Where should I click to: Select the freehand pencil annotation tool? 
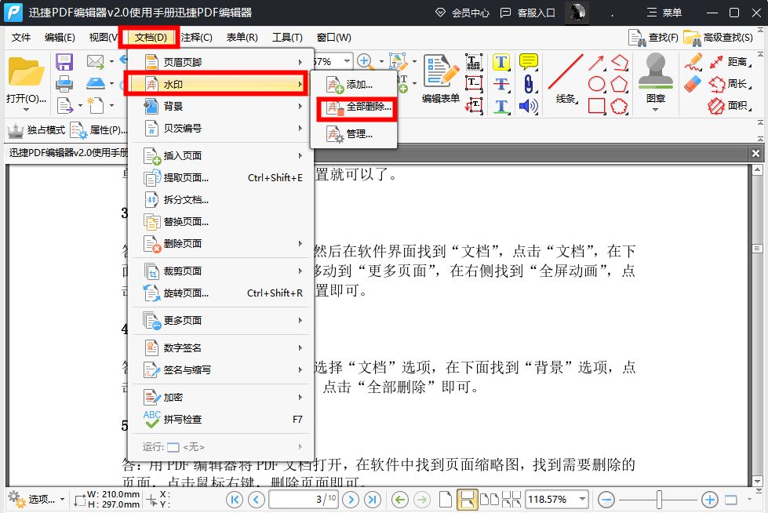[693, 61]
